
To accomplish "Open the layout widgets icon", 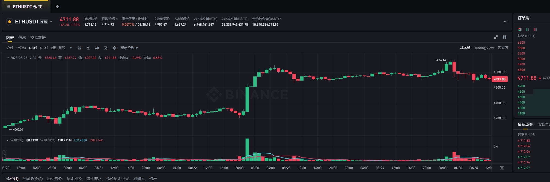I will pyautogui.click(x=505, y=37).
